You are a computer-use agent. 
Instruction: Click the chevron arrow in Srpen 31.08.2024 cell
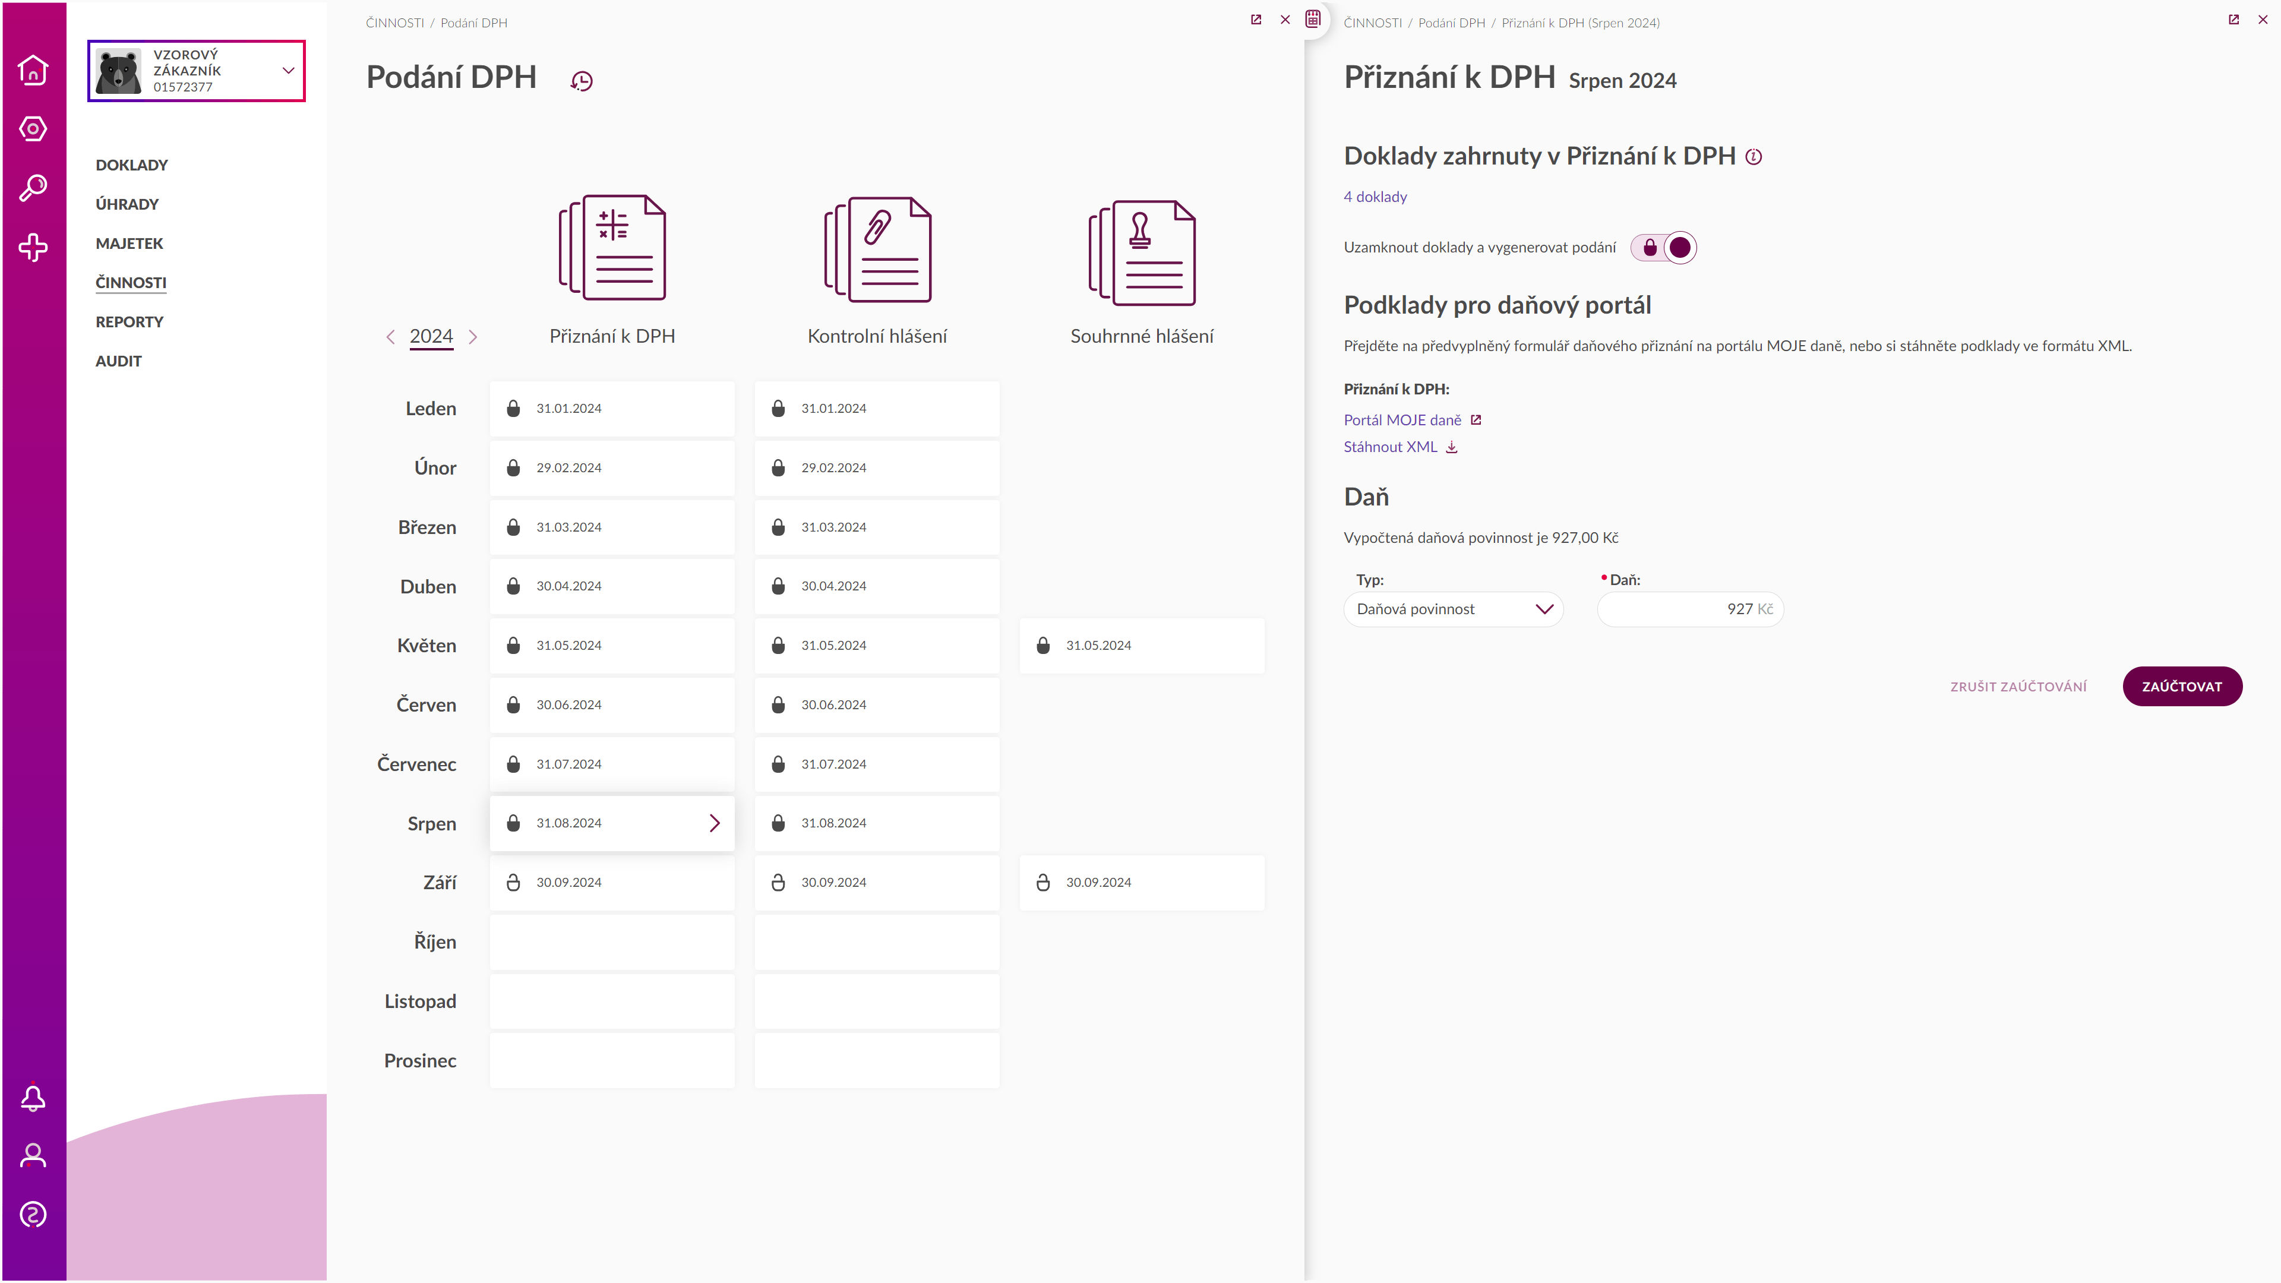tap(715, 823)
